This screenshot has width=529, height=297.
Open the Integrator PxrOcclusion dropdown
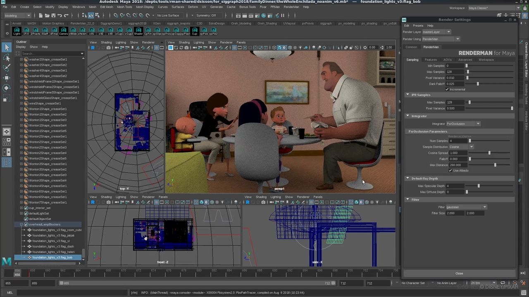coord(463,124)
